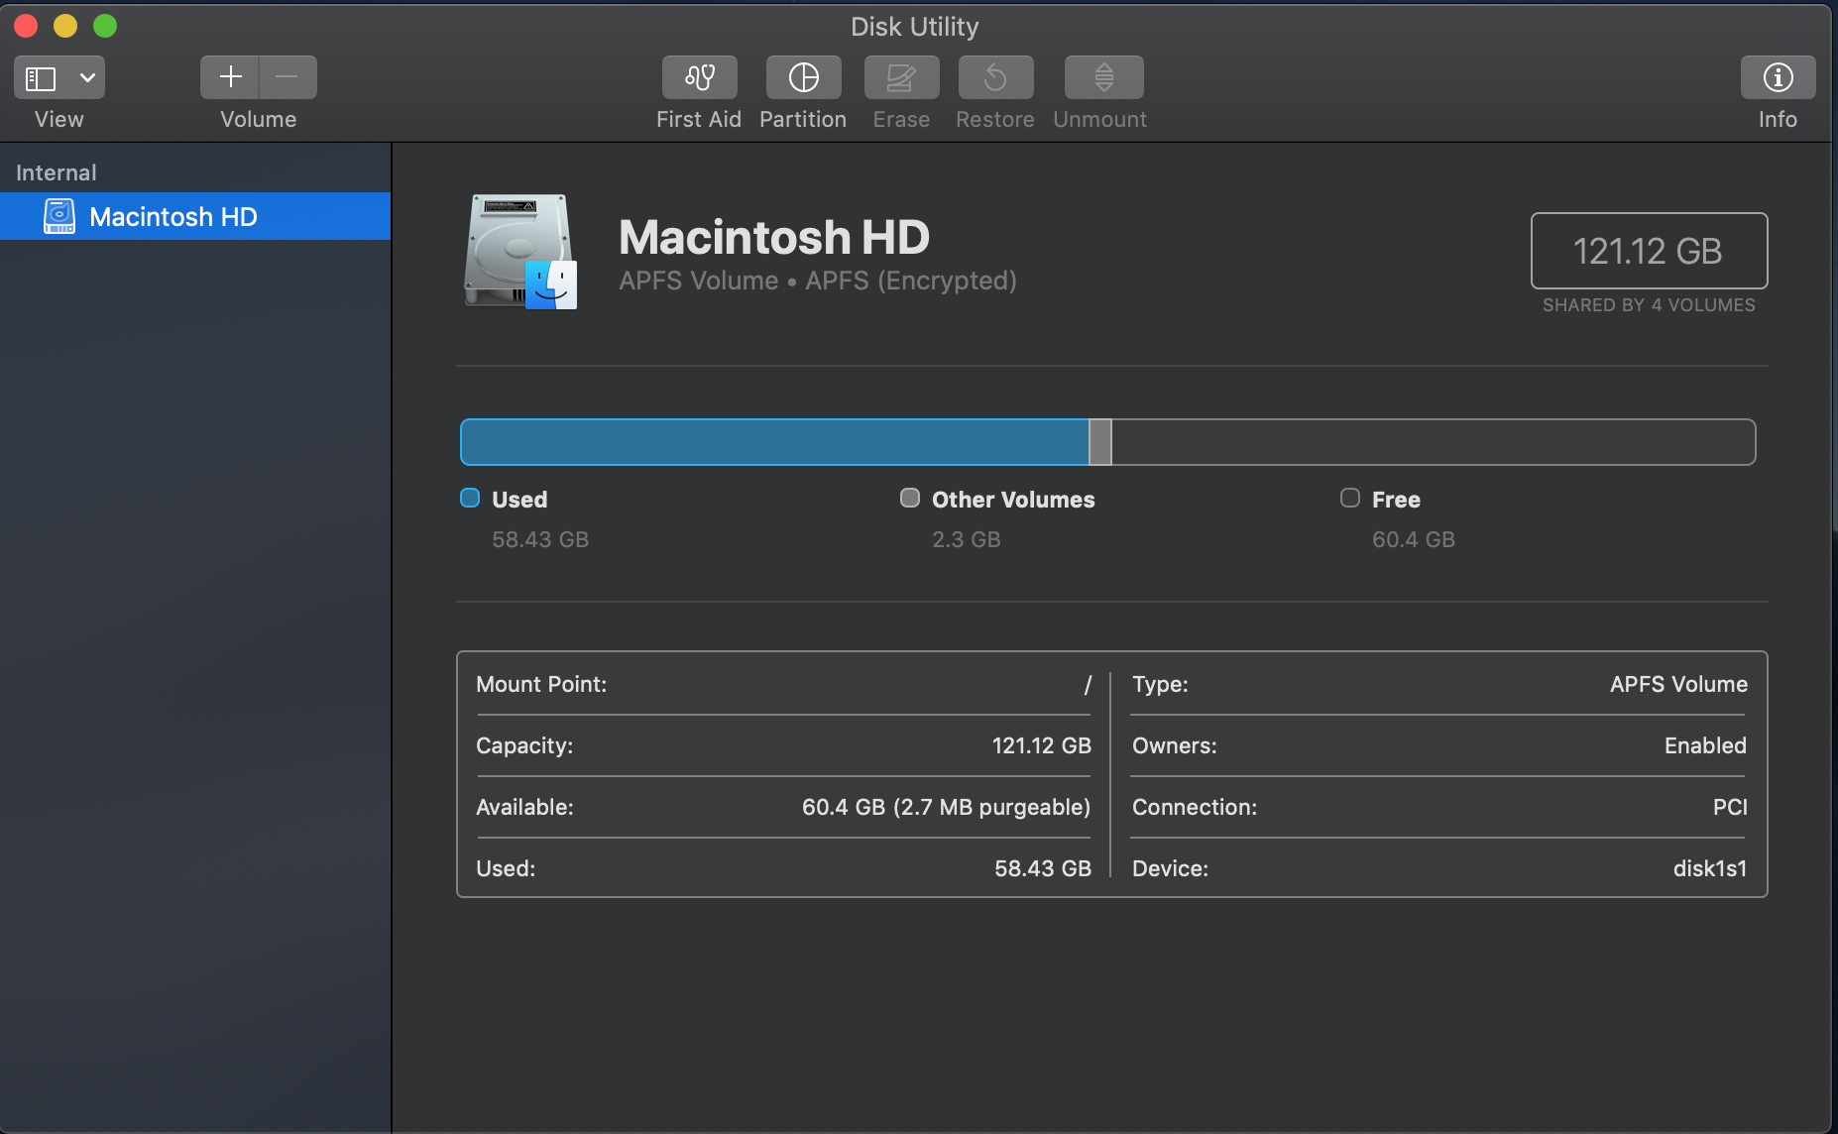
Task: Click the Macintosh HD title heading
Action: coord(774,237)
